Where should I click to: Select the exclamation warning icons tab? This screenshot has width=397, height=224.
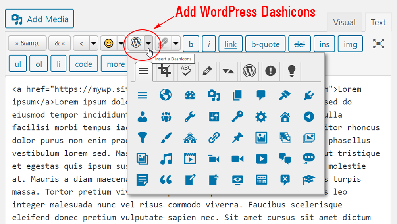point(270,71)
